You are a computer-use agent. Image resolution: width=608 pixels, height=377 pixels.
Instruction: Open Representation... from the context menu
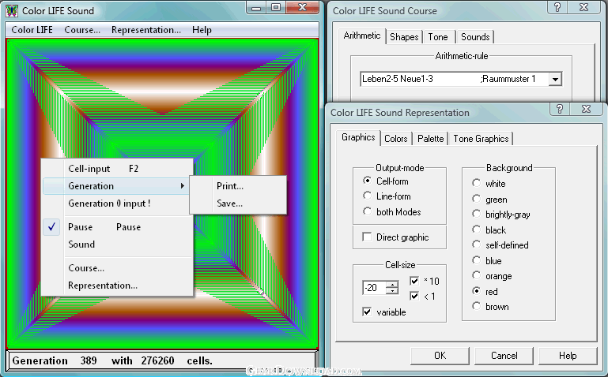click(x=117, y=286)
